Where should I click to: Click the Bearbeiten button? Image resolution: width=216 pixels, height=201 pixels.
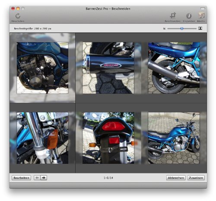click(21, 178)
